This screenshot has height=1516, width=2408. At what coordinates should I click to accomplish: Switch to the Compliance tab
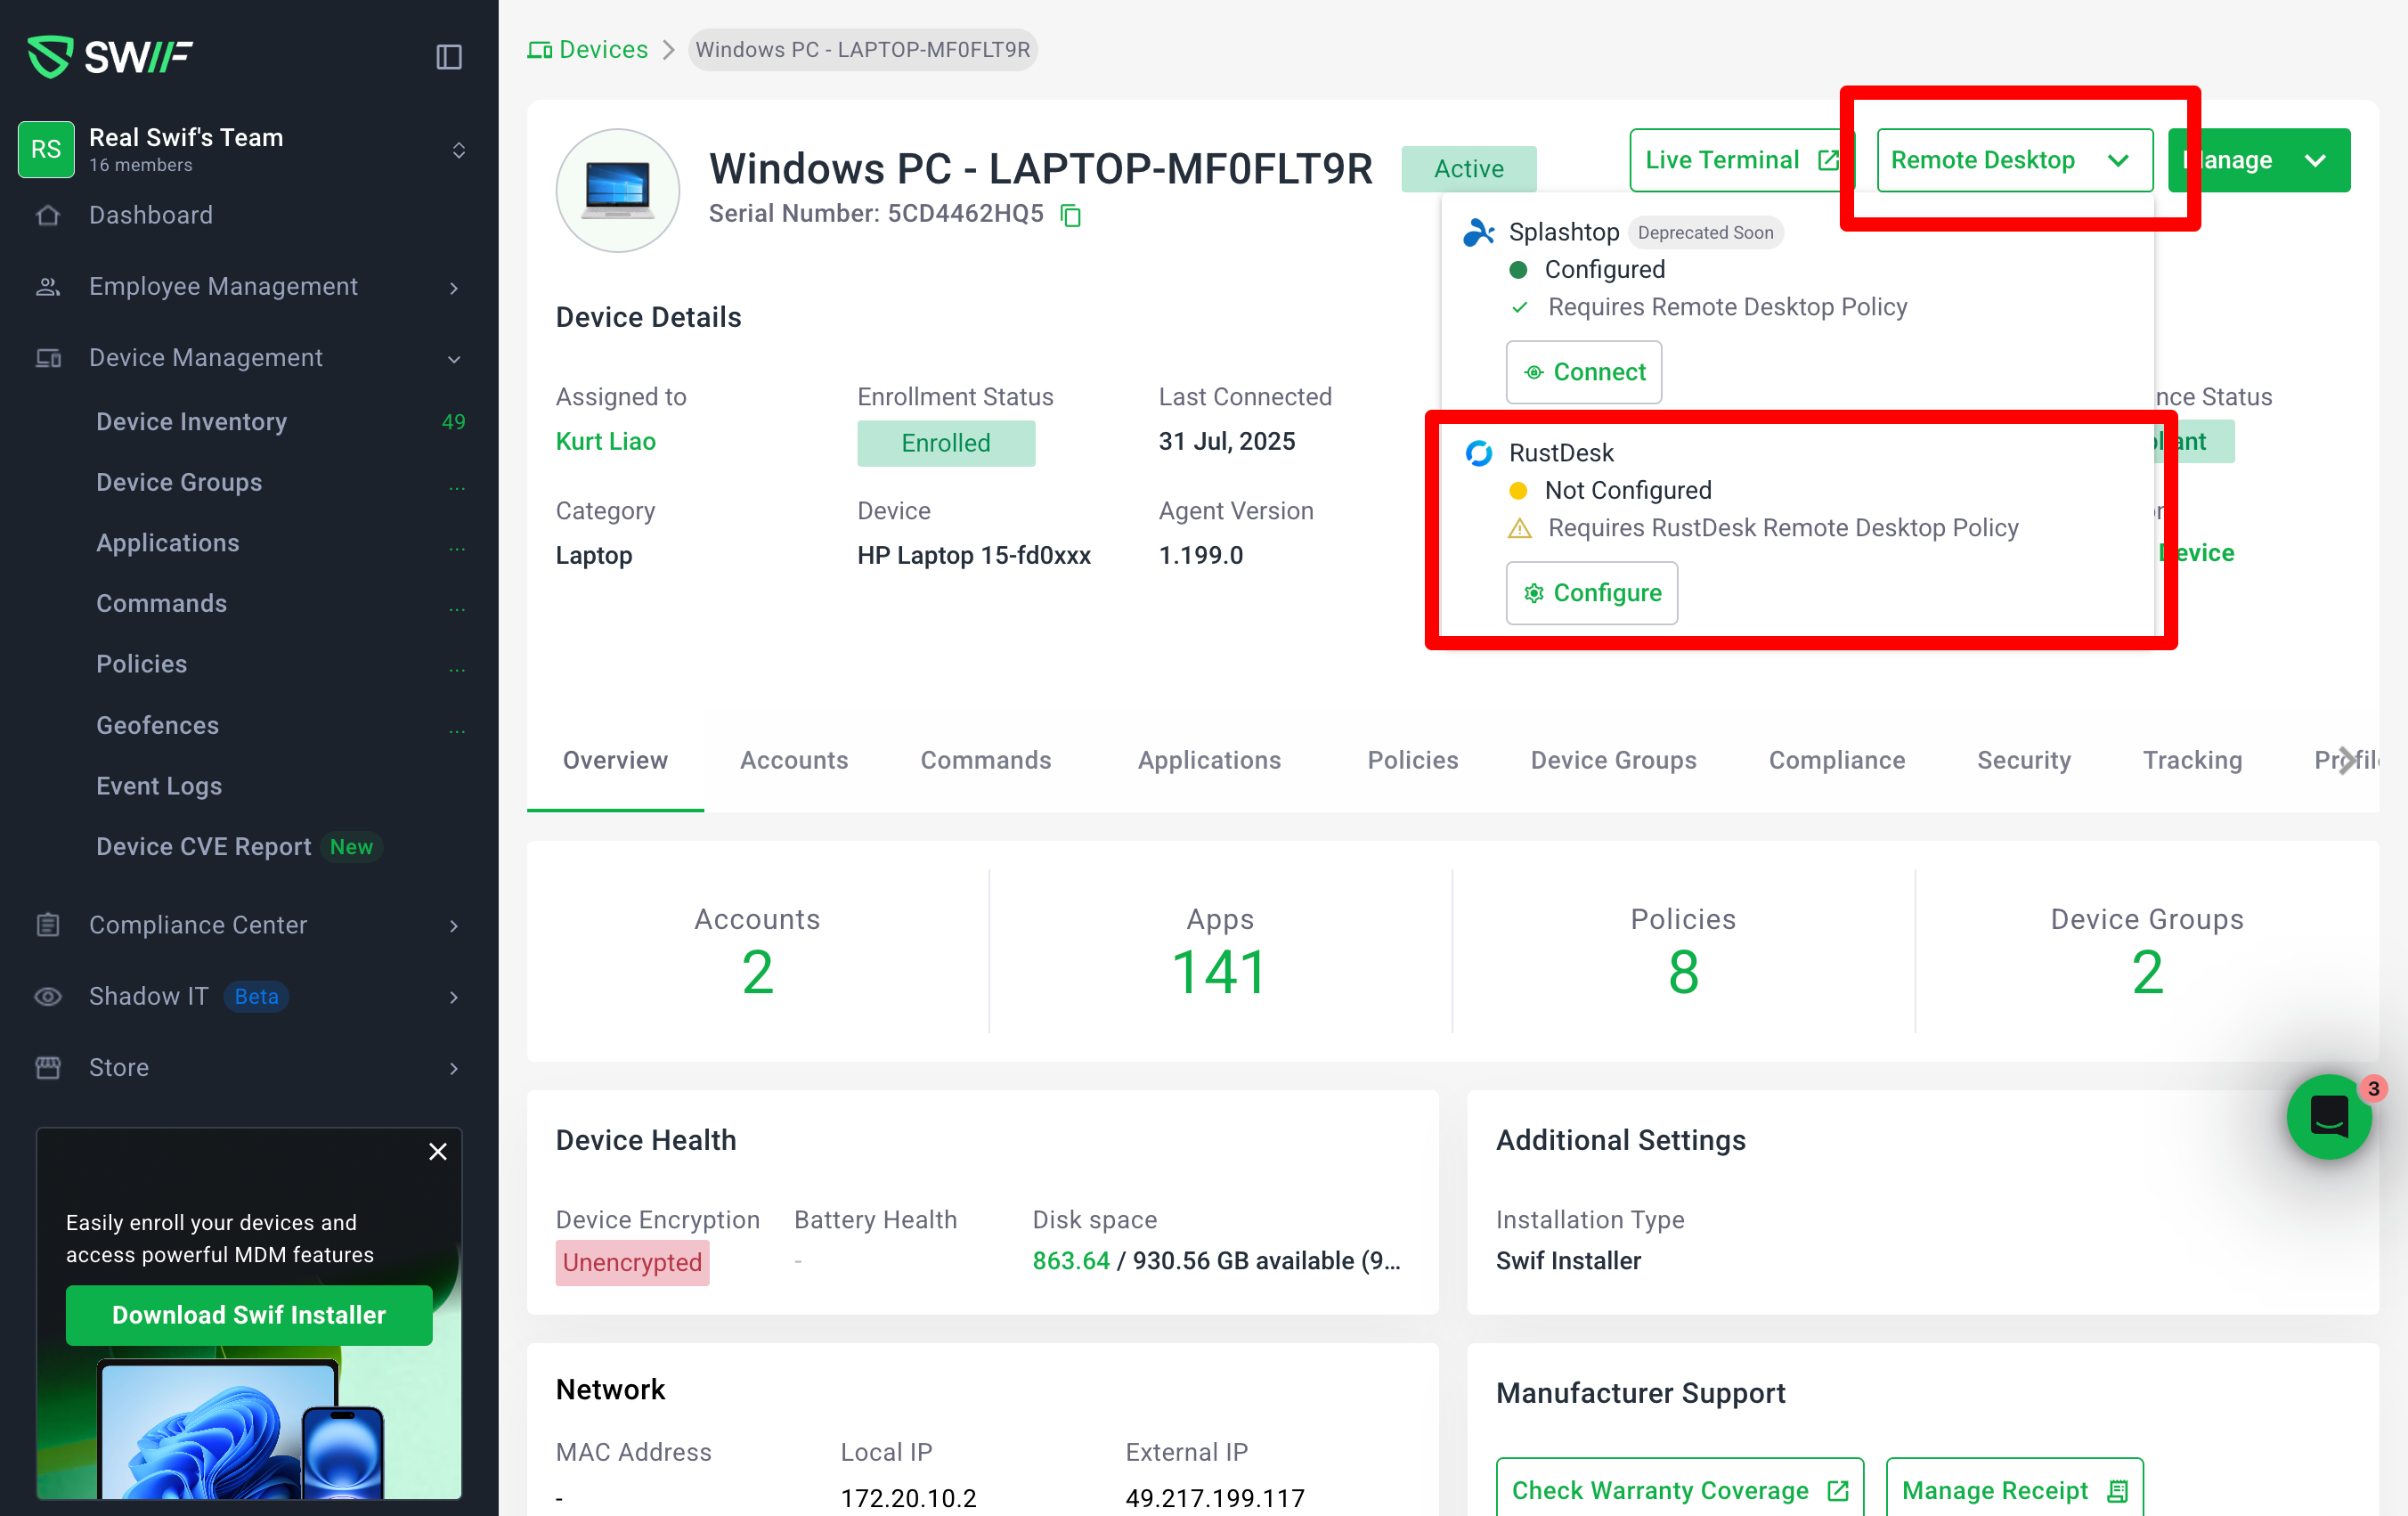click(1836, 760)
